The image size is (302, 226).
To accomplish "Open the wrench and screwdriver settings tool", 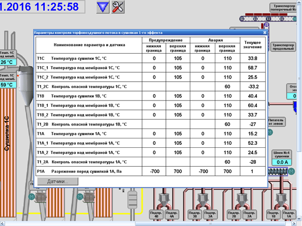I will 118,6.
